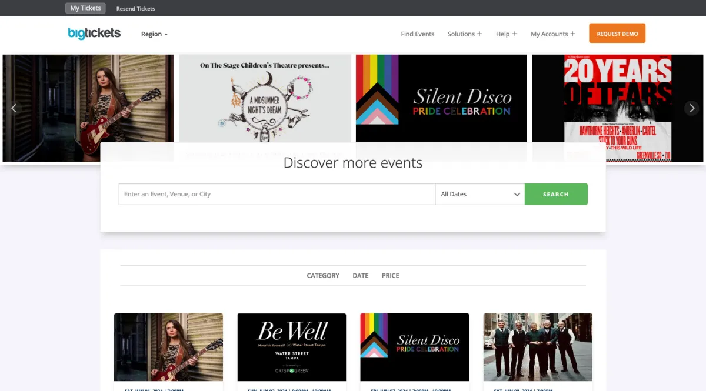The image size is (706, 391).
Task: Open the guitarist event card
Action: 168,347
